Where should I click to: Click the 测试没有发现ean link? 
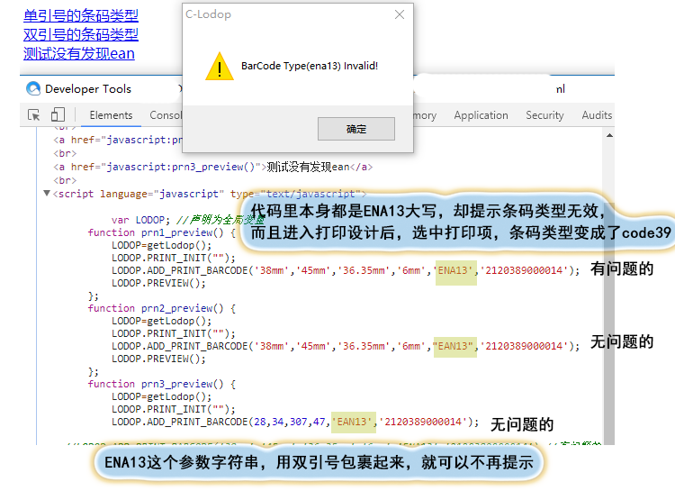tap(79, 53)
